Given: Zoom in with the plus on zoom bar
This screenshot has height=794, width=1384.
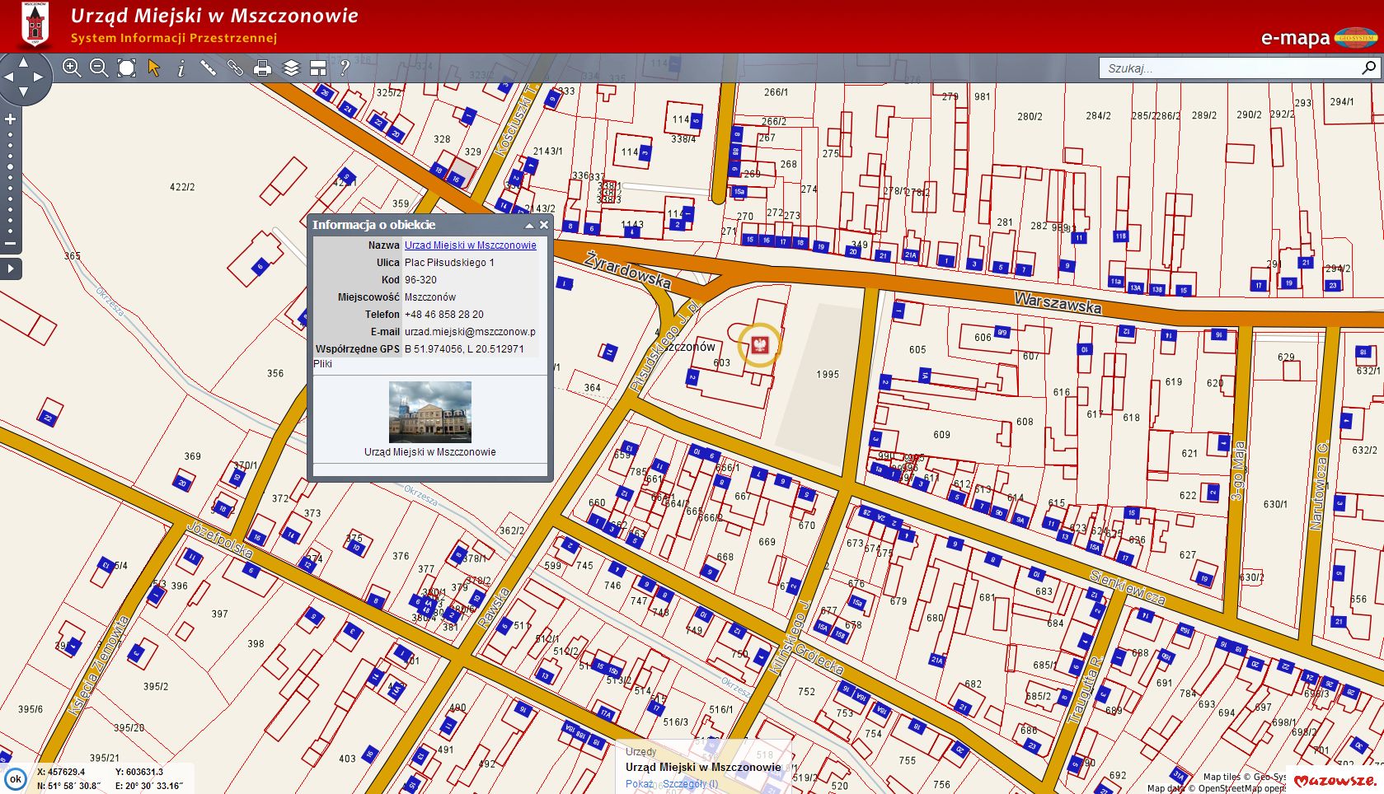Looking at the screenshot, I should click(x=11, y=119).
